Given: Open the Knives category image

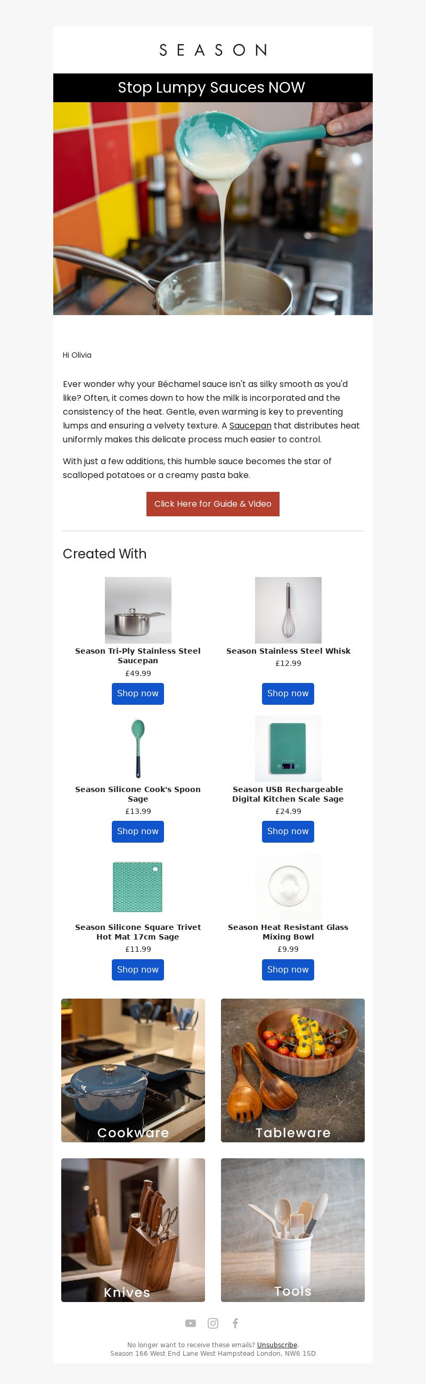Looking at the screenshot, I should [133, 1230].
